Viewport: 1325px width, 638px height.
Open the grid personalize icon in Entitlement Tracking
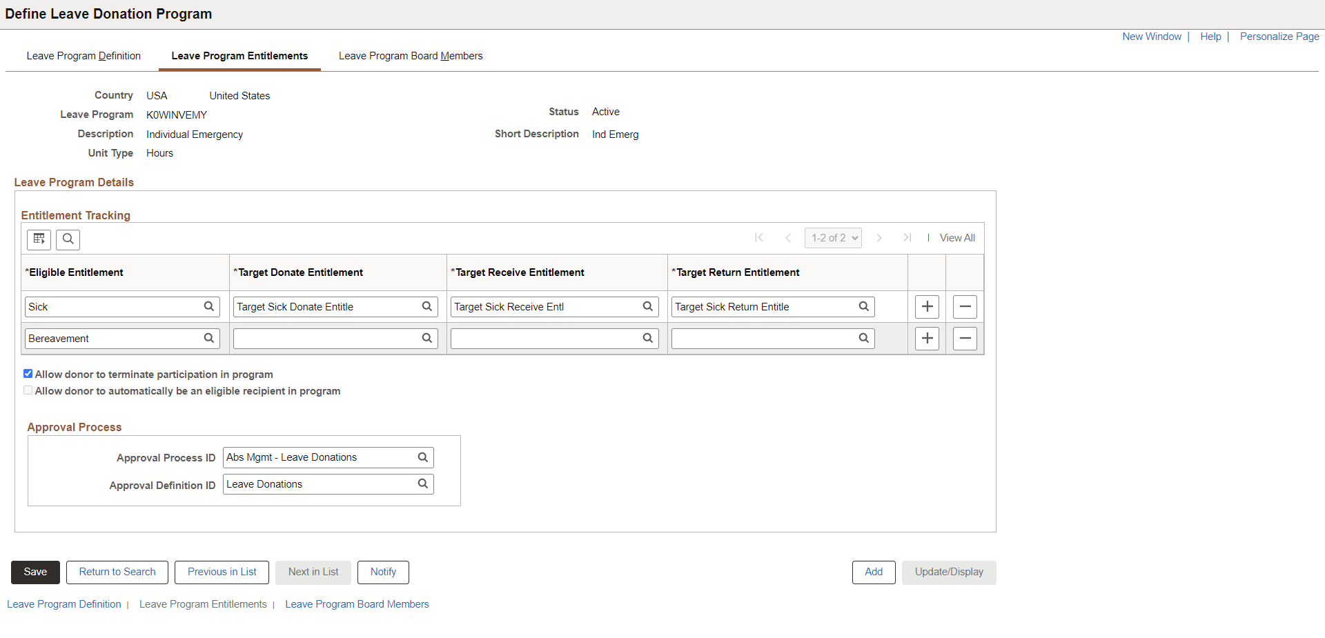tap(39, 239)
